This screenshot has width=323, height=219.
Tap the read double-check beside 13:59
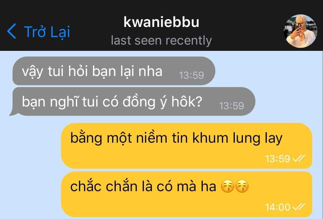[299, 159]
